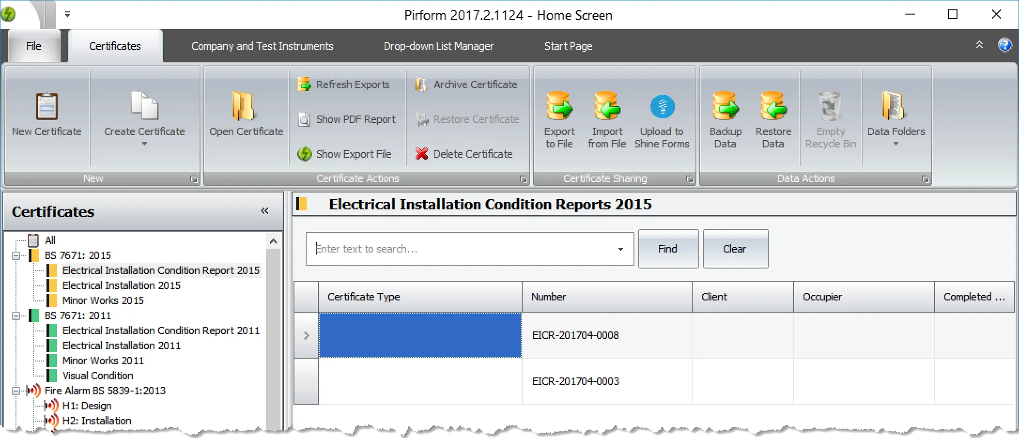Switch to Company and Test Instruments tab
This screenshot has width=1019, height=438.
click(x=262, y=46)
